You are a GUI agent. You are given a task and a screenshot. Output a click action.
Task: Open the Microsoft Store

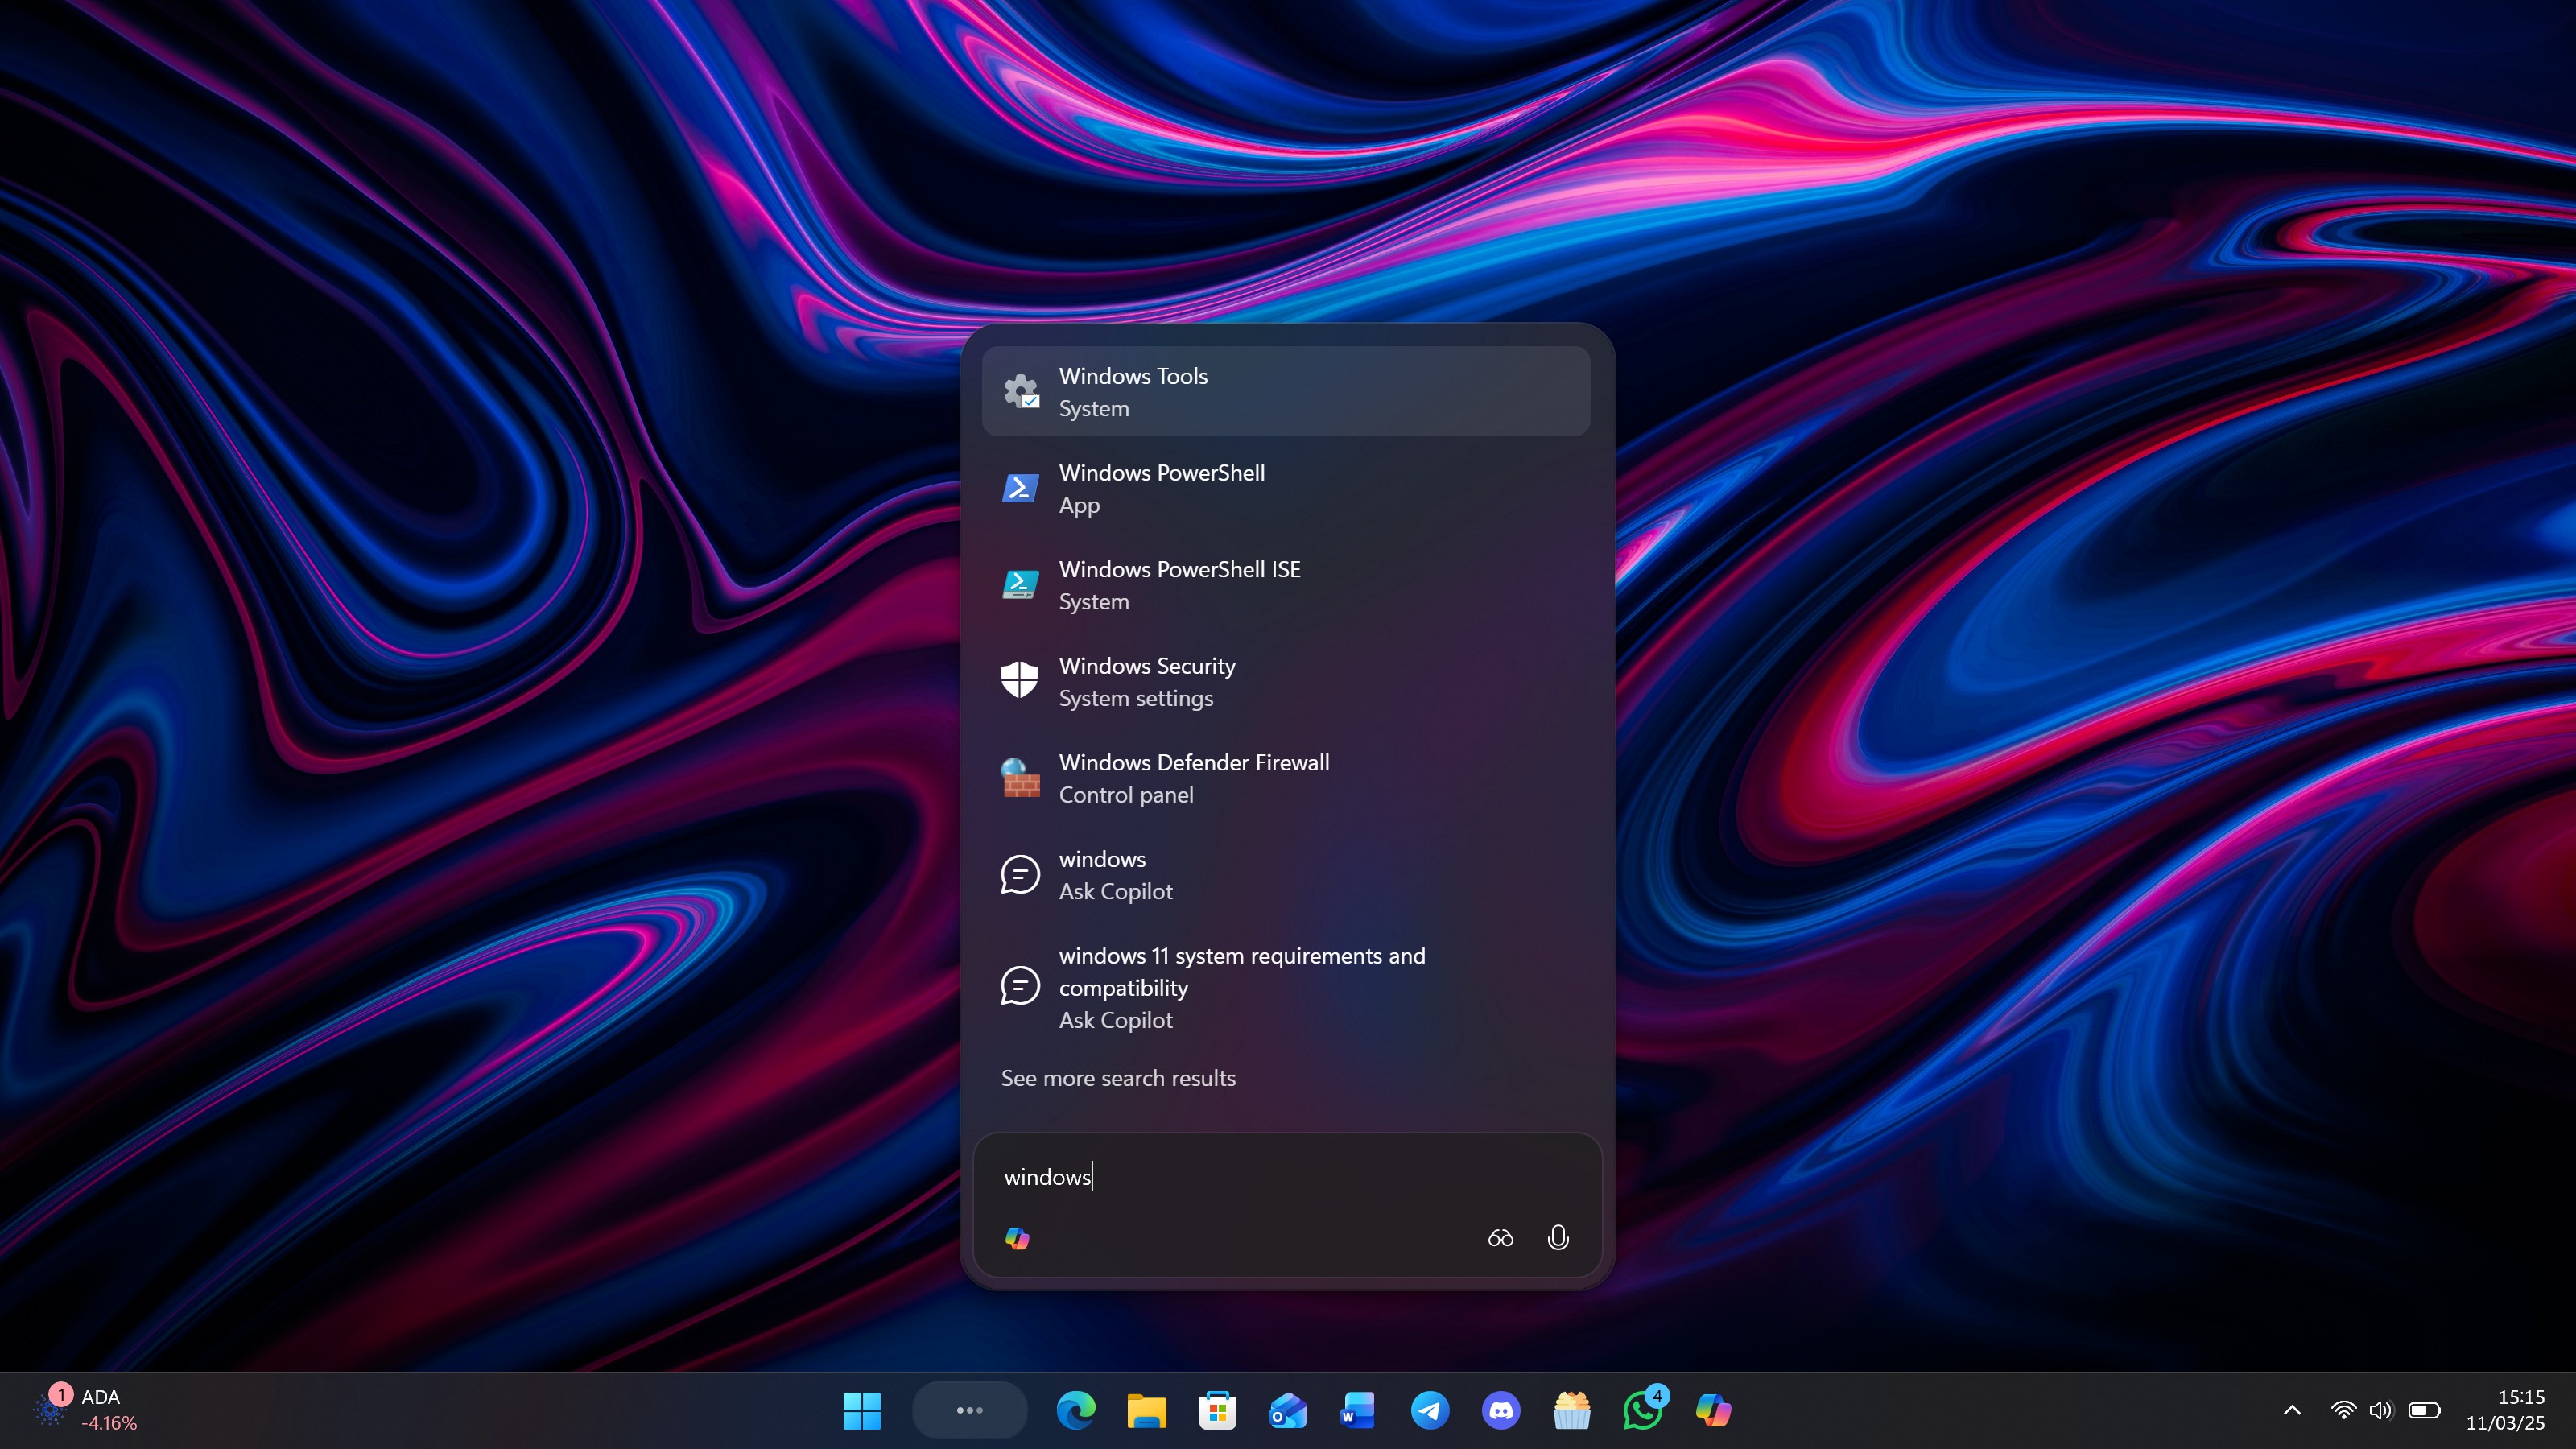[x=1216, y=1410]
